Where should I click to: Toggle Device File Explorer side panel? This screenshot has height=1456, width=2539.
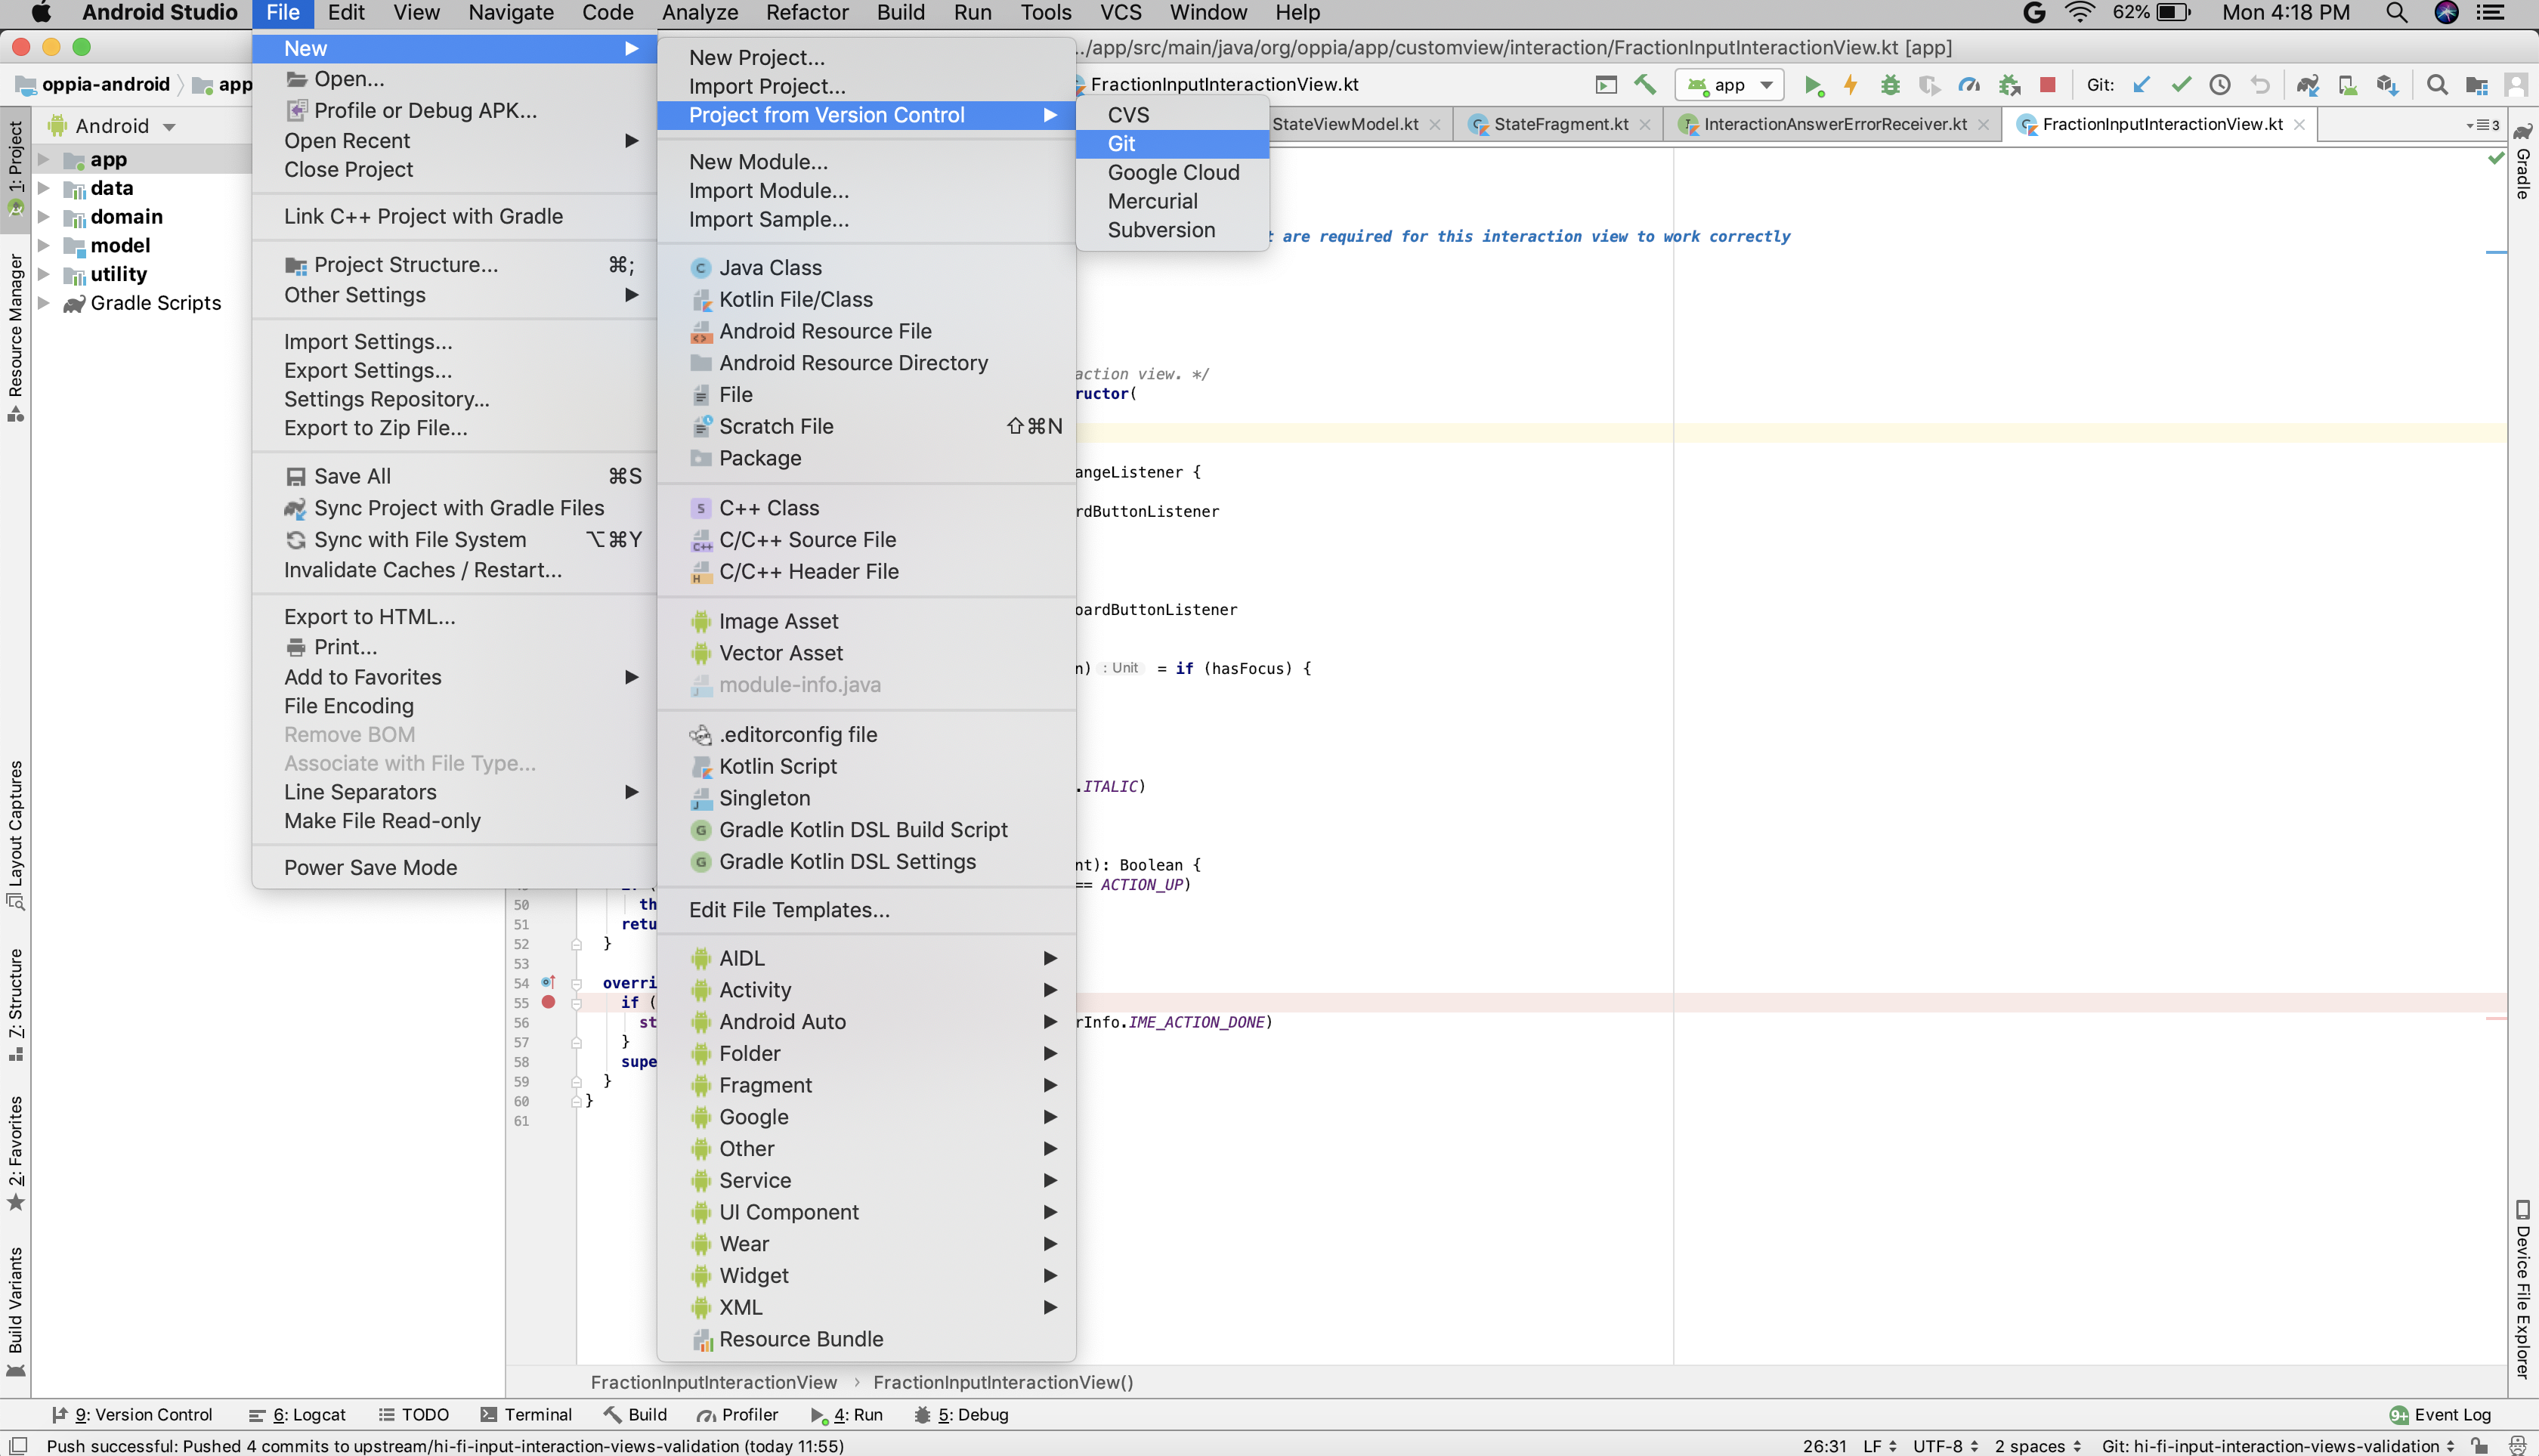tap(2523, 1290)
